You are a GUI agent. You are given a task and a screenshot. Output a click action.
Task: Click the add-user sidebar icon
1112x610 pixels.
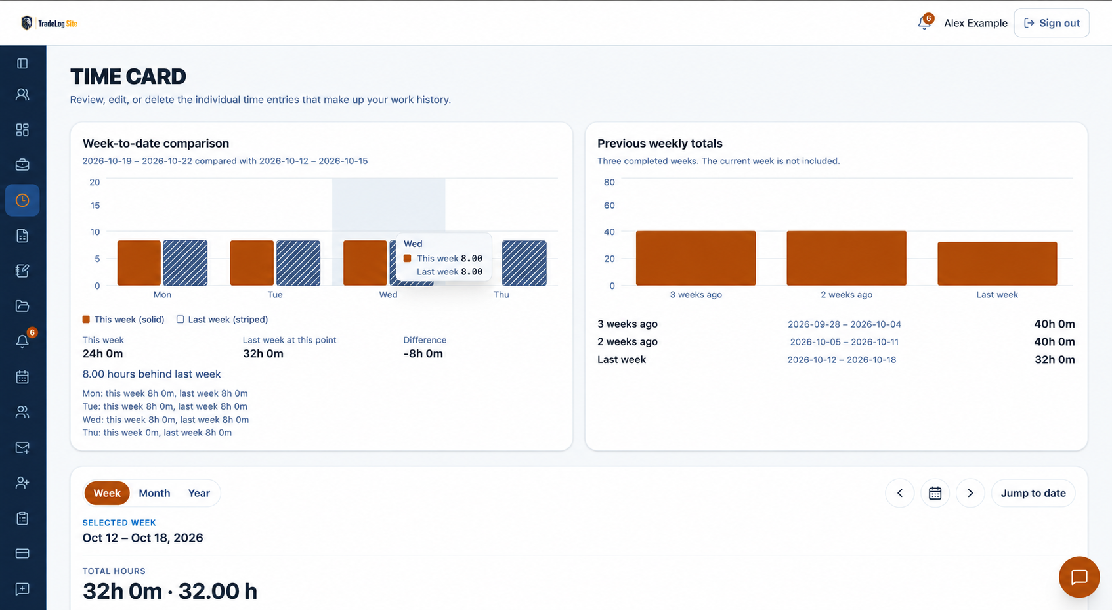click(x=22, y=483)
